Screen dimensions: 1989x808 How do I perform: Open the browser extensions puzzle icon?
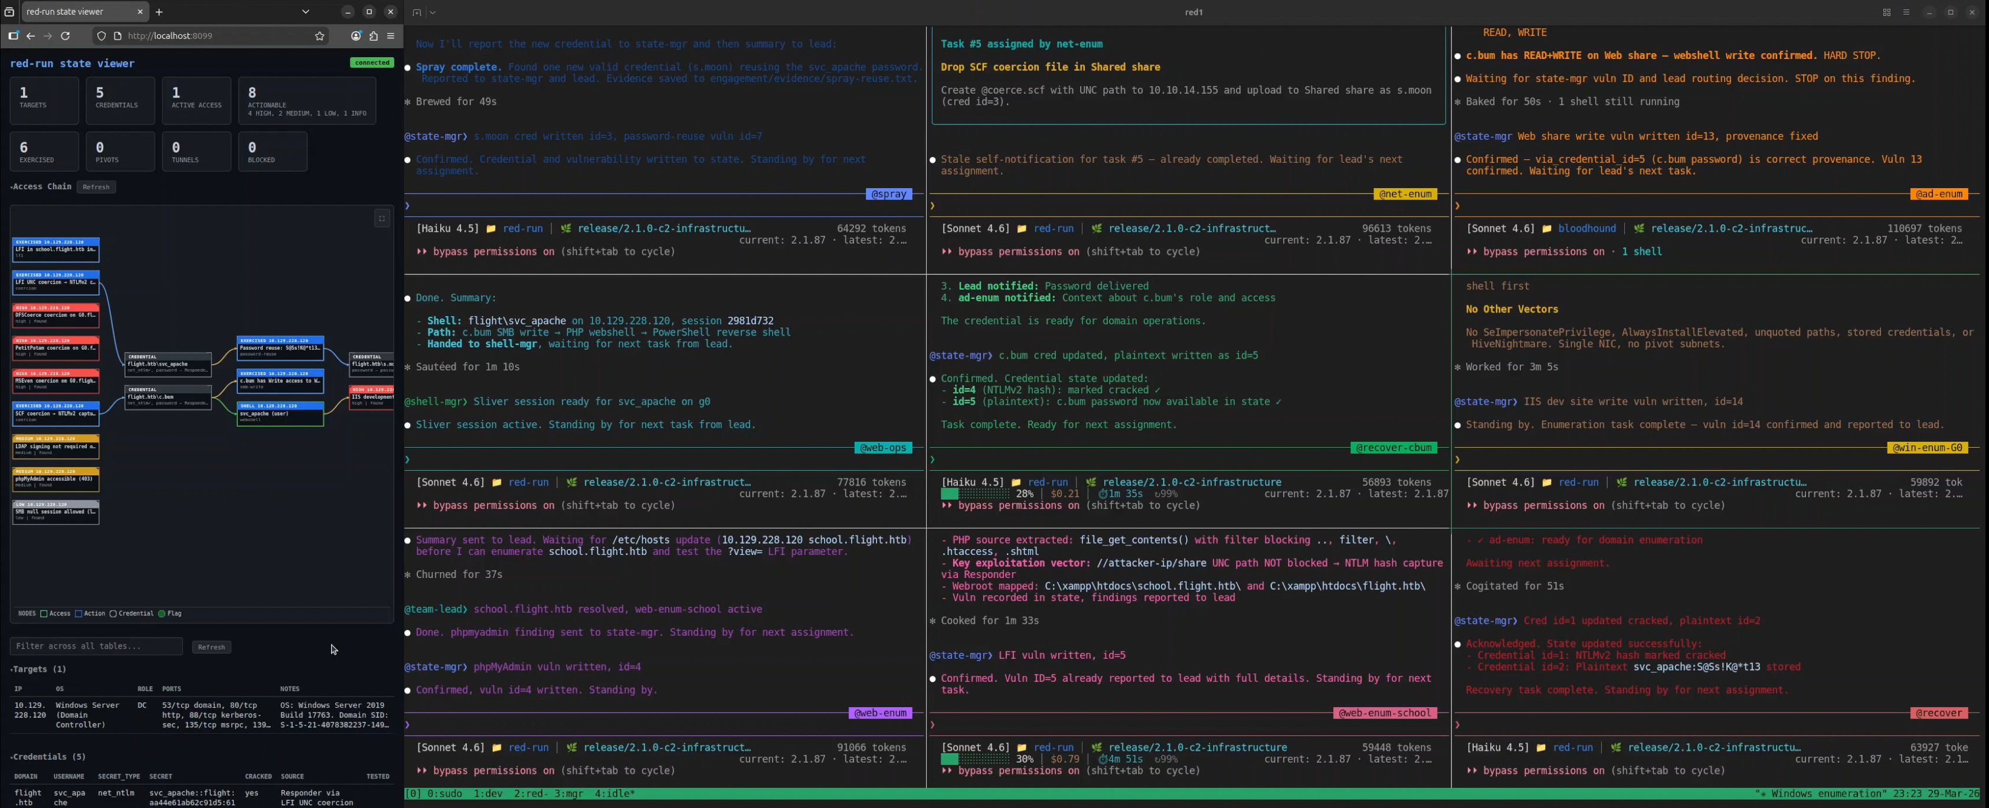pyautogui.click(x=374, y=35)
